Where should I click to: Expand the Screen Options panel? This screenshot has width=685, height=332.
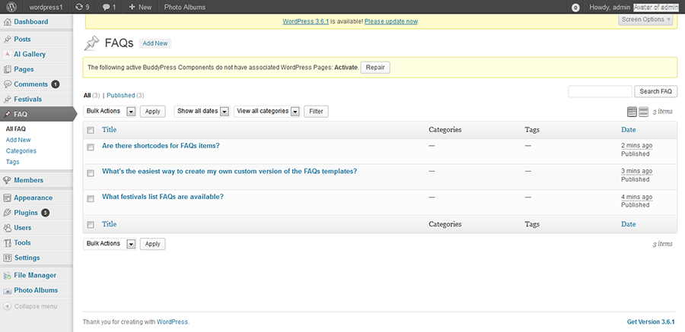pos(645,20)
